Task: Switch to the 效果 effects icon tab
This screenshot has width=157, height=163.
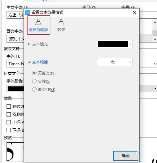Action: (61, 22)
